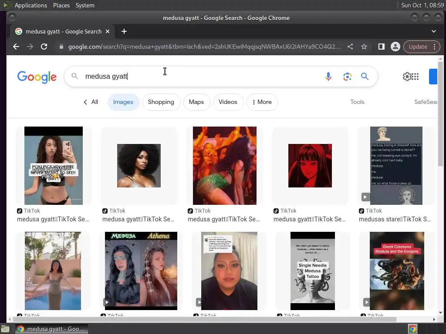This screenshot has height=334, width=446.
Task: Click the URL address bar
Action: tap(204, 47)
